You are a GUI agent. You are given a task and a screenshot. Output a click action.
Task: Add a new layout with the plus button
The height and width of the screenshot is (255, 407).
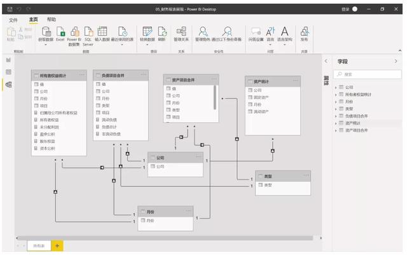point(57,245)
